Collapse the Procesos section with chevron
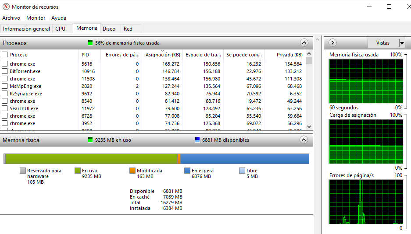This screenshot has height=234, width=411. click(x=304, y=43)
